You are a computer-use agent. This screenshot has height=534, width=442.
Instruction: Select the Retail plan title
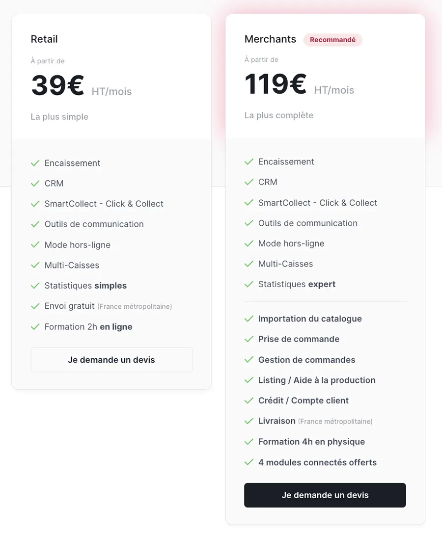point(44,39)
